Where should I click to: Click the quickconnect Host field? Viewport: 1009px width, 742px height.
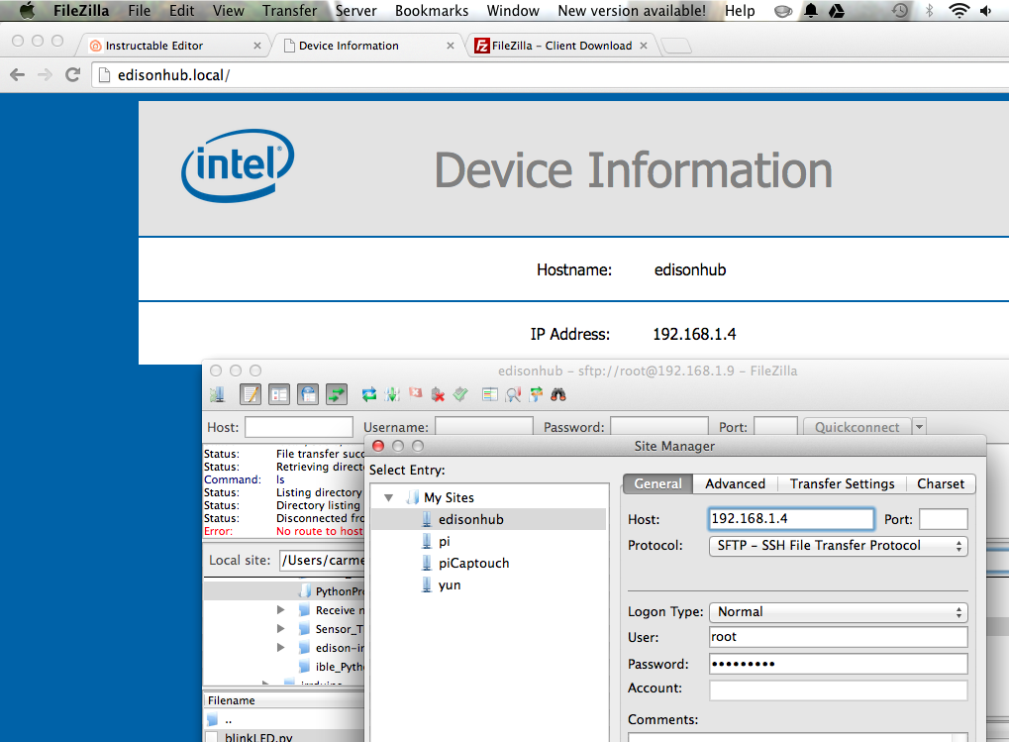[299, 427]
